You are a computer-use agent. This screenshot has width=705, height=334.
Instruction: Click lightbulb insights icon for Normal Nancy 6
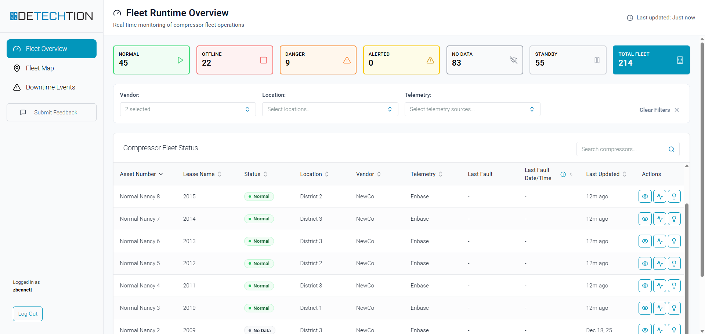tap(674, 241)
